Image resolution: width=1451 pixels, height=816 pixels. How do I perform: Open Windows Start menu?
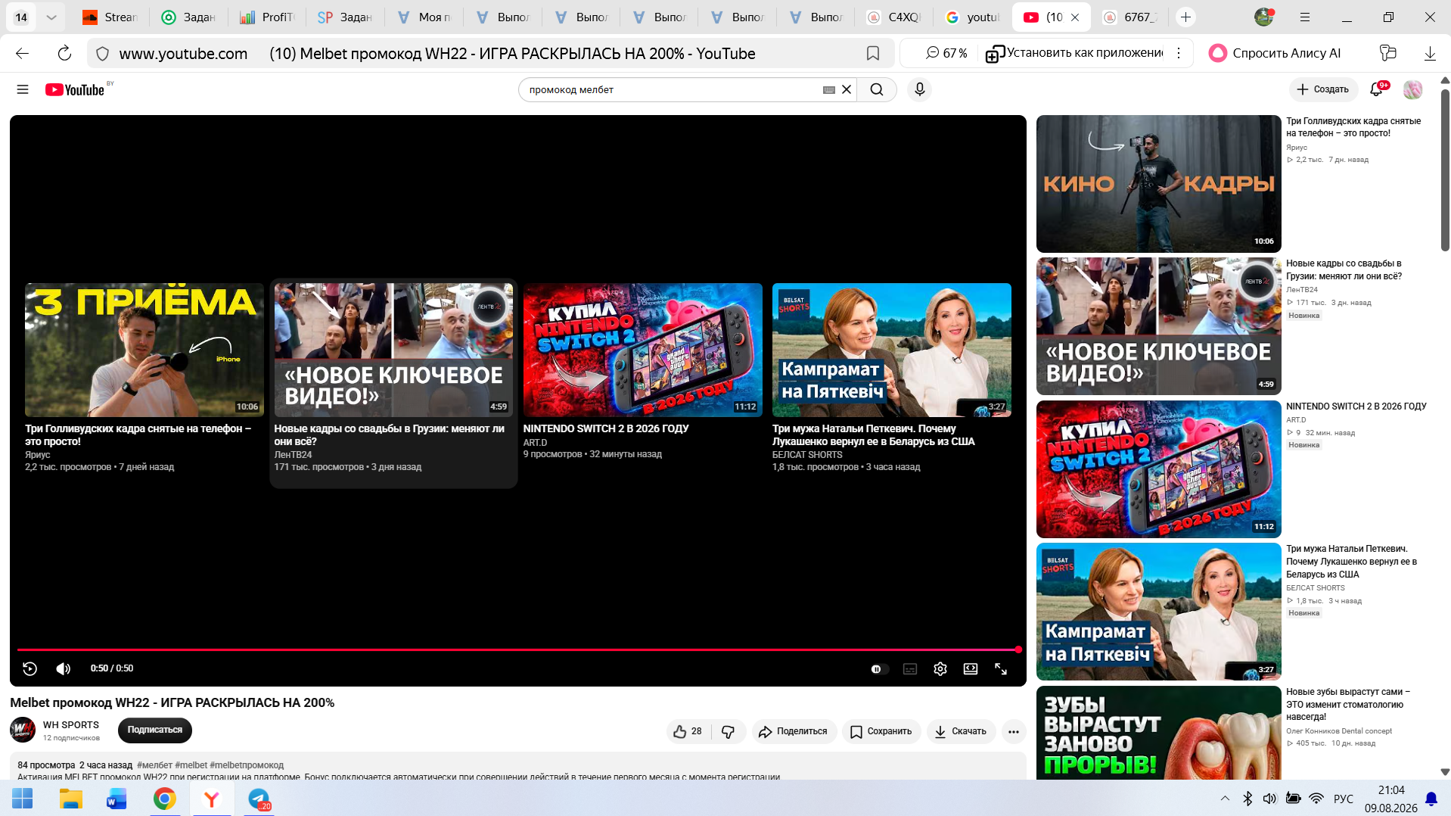tap(23, 799)
